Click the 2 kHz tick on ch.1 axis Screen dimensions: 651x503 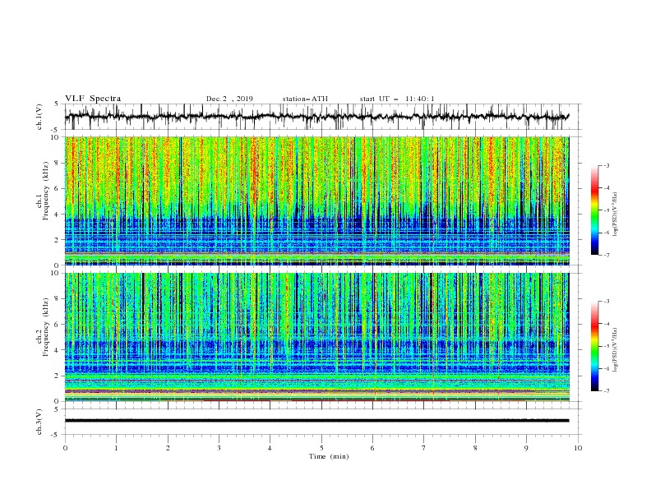tap(58, 240)
